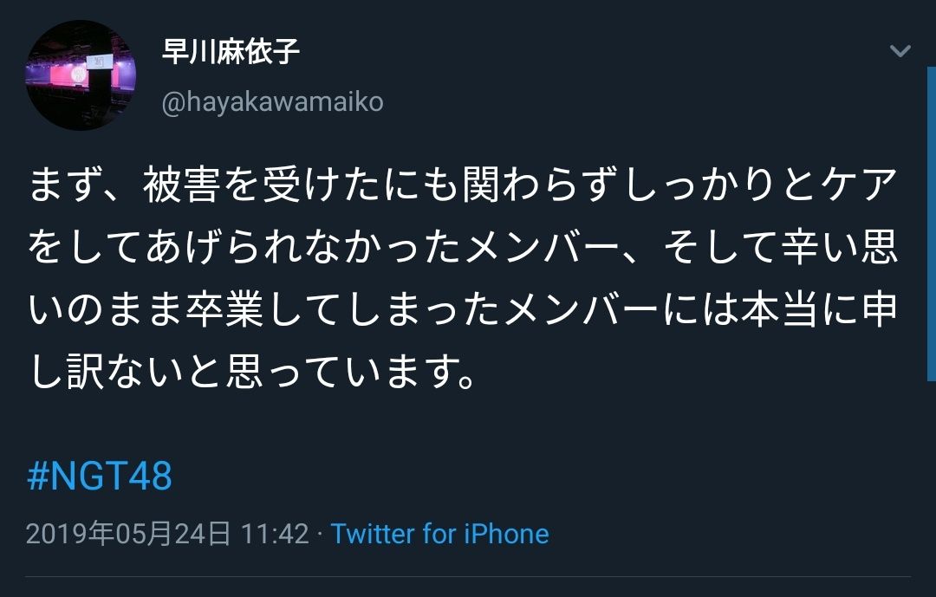
Task: Select the second tweet line starting をしてあげられ
Action: [463, 247]
